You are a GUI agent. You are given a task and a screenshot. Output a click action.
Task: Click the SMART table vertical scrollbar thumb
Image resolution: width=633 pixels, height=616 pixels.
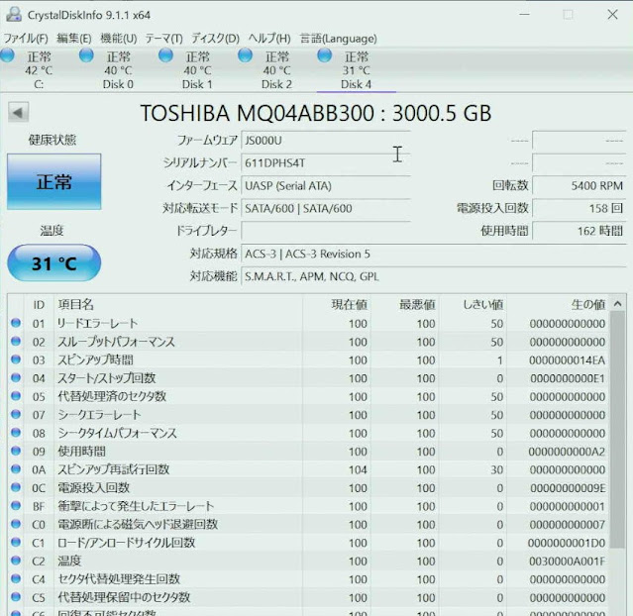618,431
